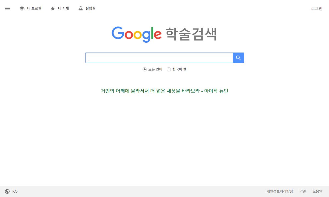Image resolution: width=329 pixels, height=197 pixels.
Task: Click the blue magnifier search button
Action: [239, 58]
